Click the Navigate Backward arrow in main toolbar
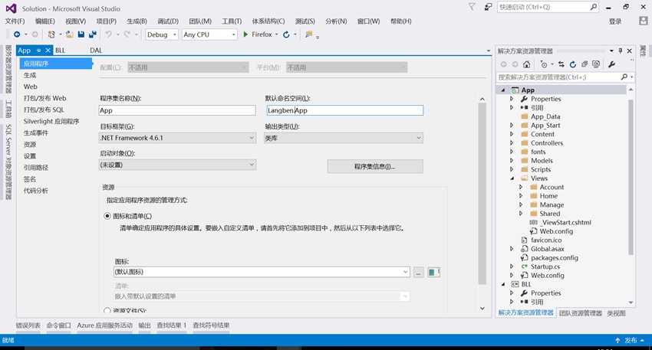The width and height of the screenshot is (652, 350). [x=17, y=34]
